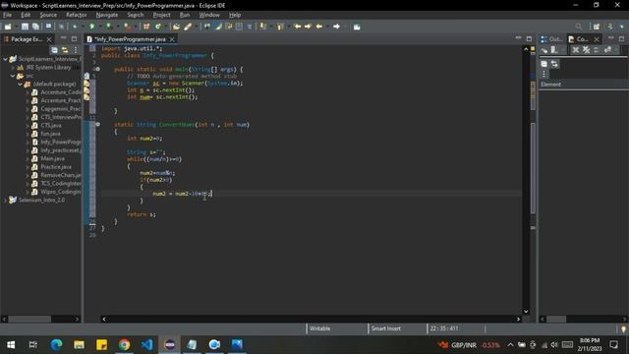This screenshot has width=629, height=354.
Task: Expand CTS.java tree arrow
Action: tap(28, 126)
